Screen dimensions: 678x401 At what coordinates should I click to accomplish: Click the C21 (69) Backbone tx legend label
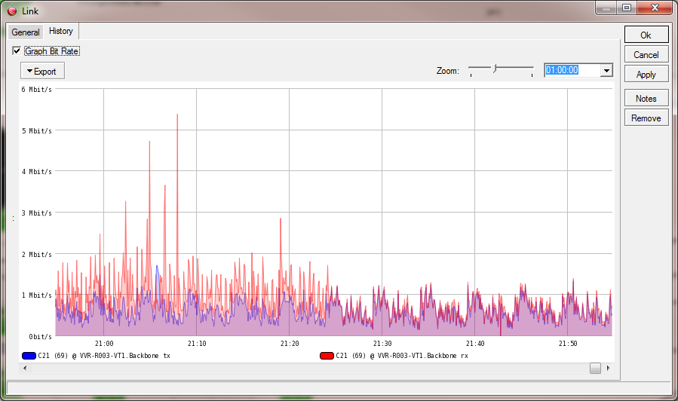coord(104,356)
